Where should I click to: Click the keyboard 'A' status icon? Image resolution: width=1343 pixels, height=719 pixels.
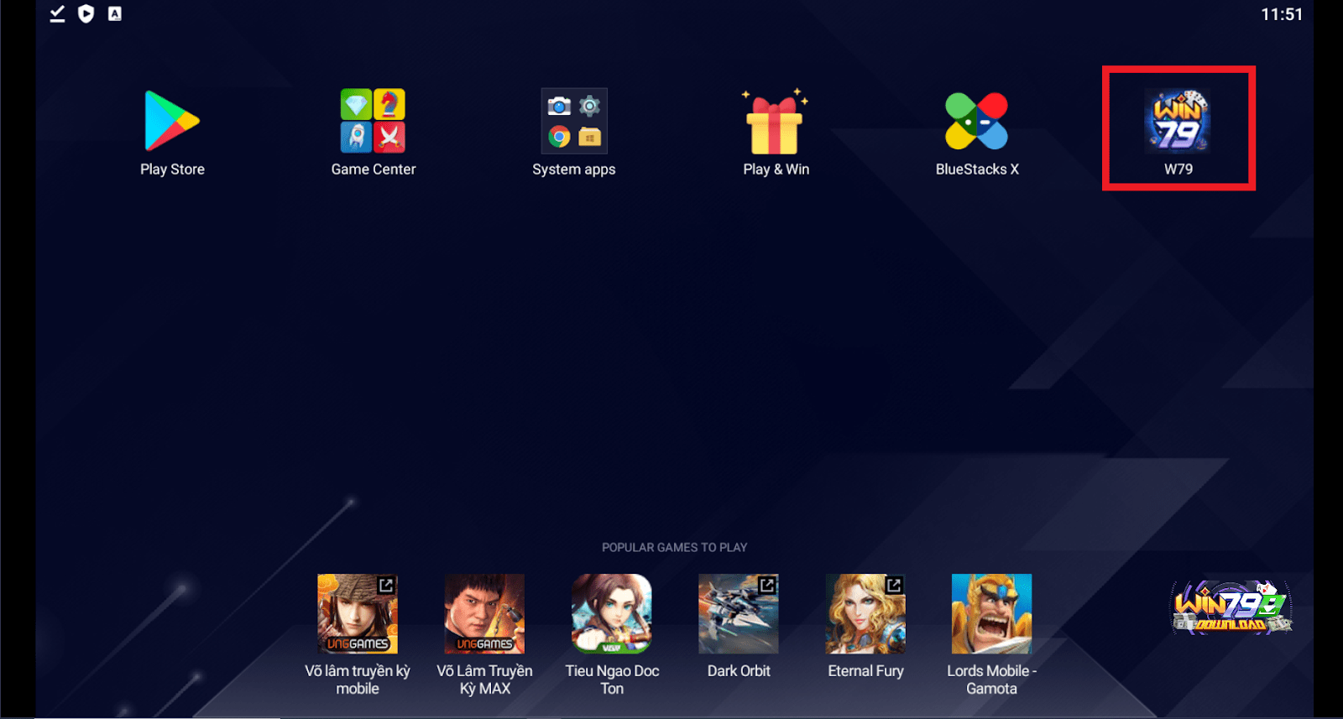point(115,14)
